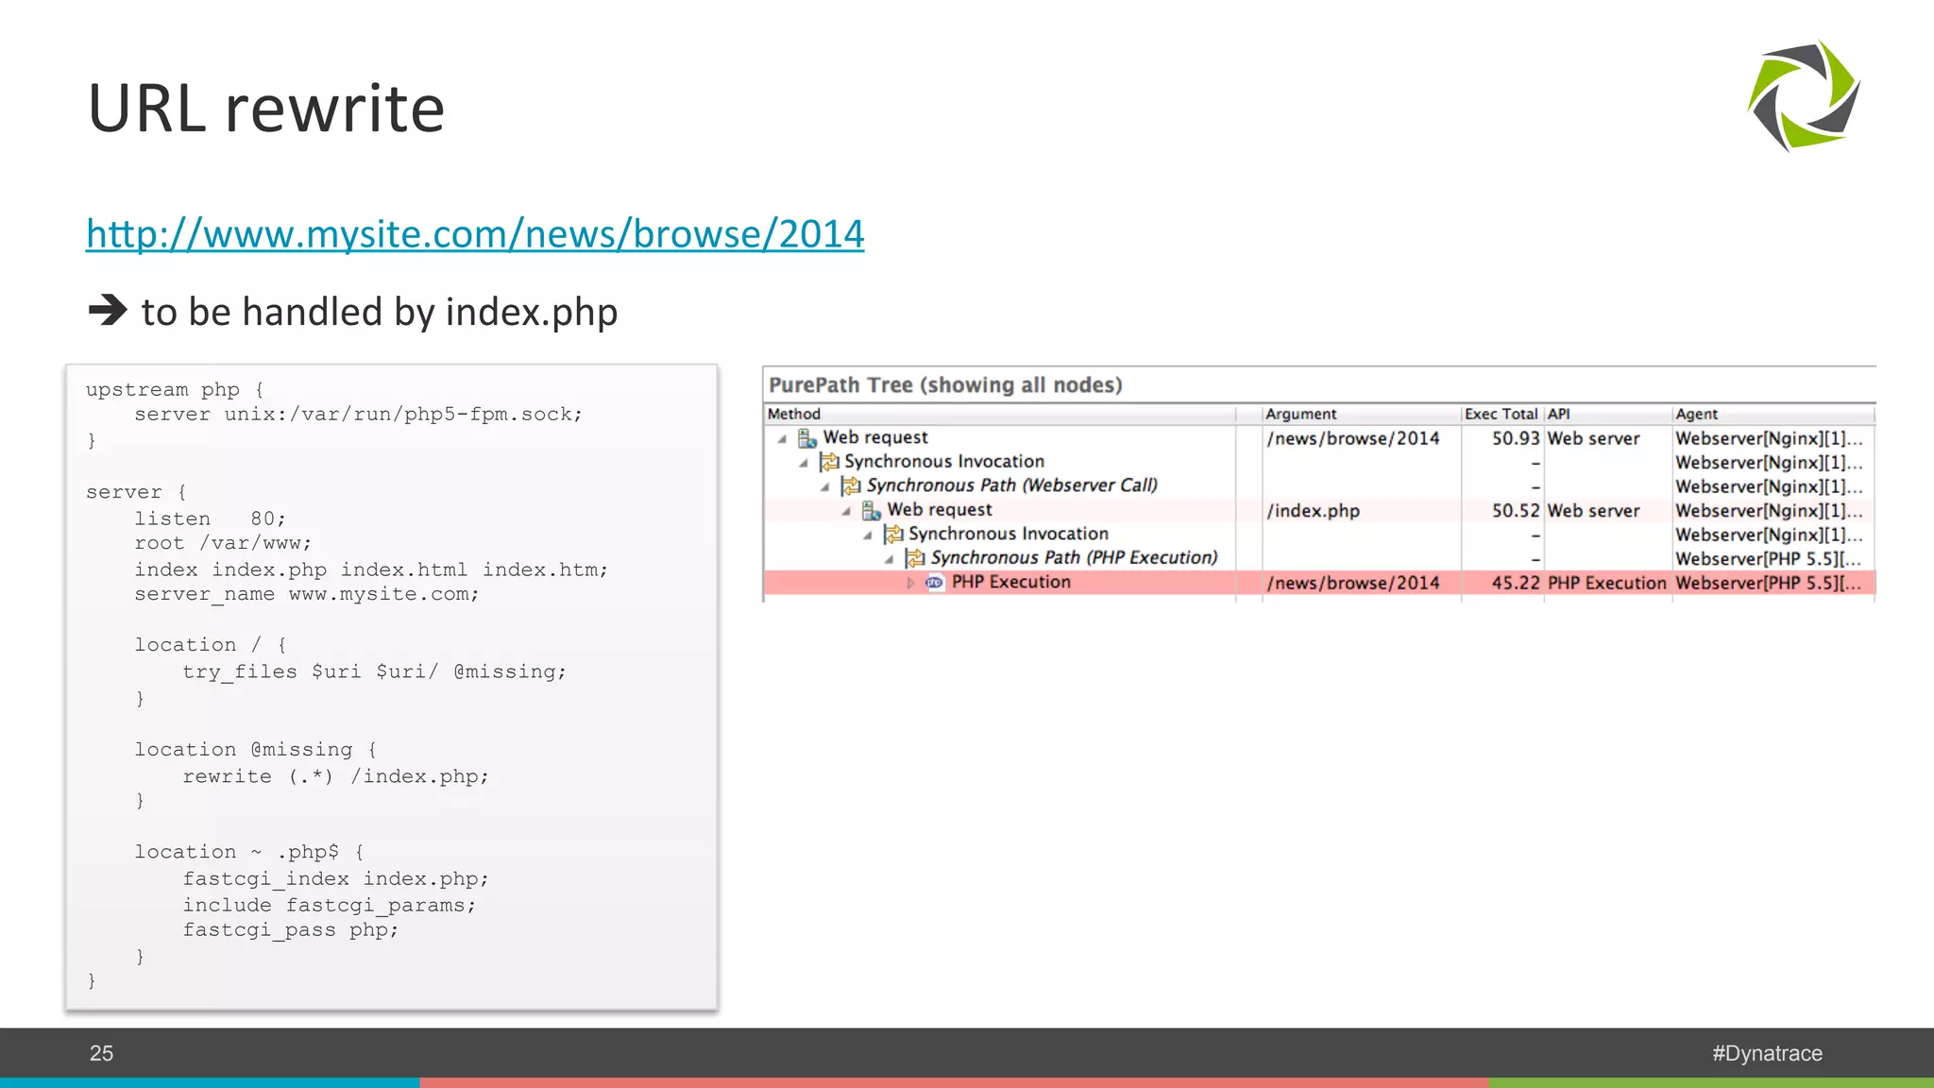Screen dimensions: 1934x1088
Task: Click the top-level Web request node icon
Action: (x=807, y=438)
